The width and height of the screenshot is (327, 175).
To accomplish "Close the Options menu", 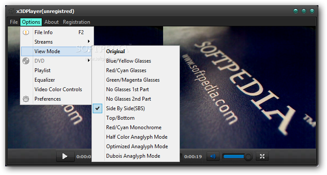I will [31, 22].
